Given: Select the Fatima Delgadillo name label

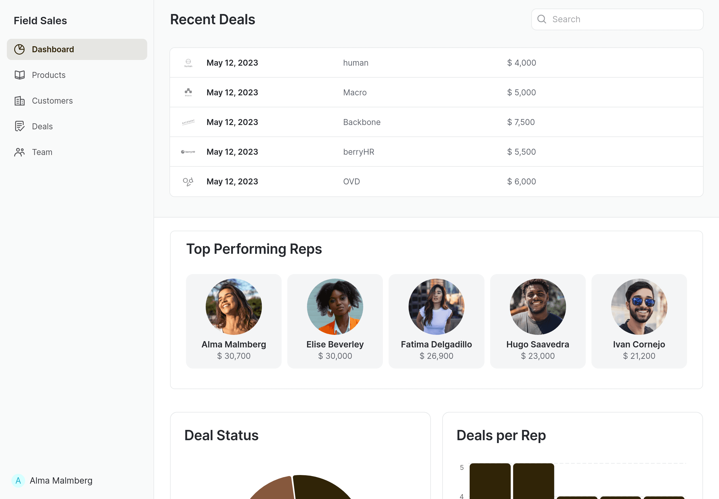Looking at the screenshot, I should click(x=436, y=344).
